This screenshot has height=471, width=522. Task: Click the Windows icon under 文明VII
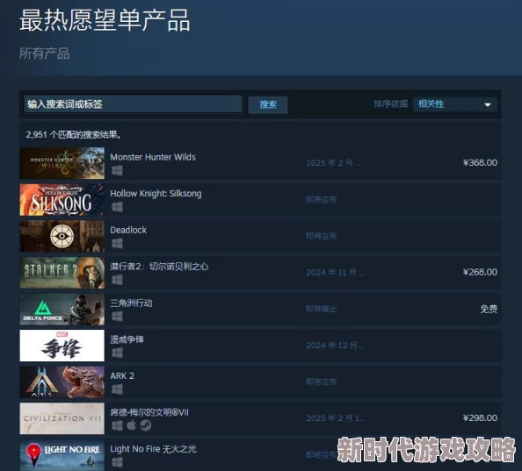pyautogui.click(x=117, y=425)
